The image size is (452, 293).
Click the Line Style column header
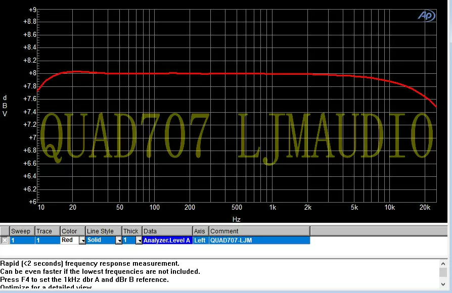[104, 231]
